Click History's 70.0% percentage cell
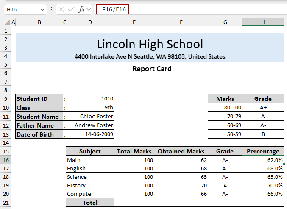The width and height of the screenshot is (287, 209). pyautogui.click(x=263, y=185)
